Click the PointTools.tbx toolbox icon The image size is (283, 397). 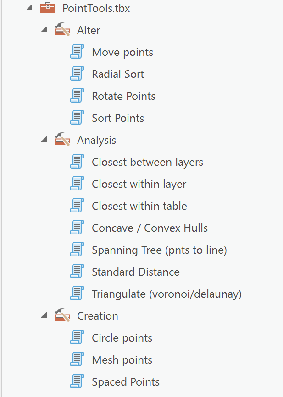pyautogui.click(x=48, y=8)
